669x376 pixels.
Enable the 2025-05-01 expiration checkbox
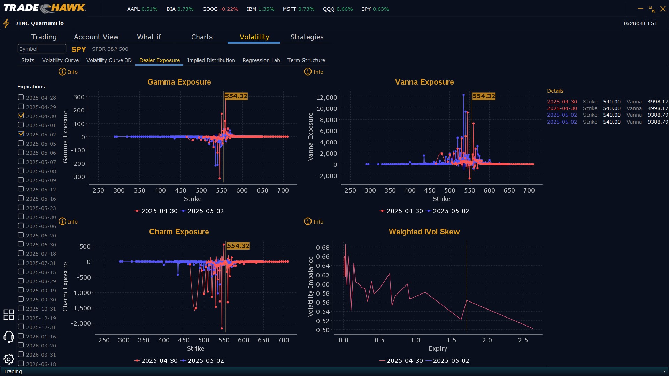click(x=21, y=125)
